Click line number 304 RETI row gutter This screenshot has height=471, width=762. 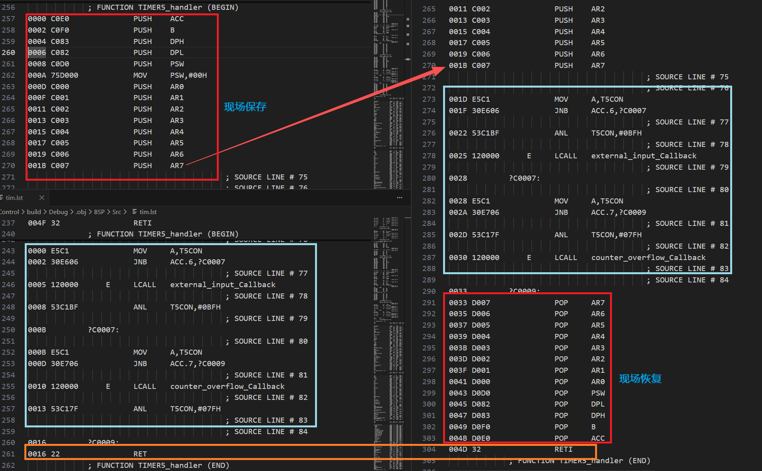429,449
